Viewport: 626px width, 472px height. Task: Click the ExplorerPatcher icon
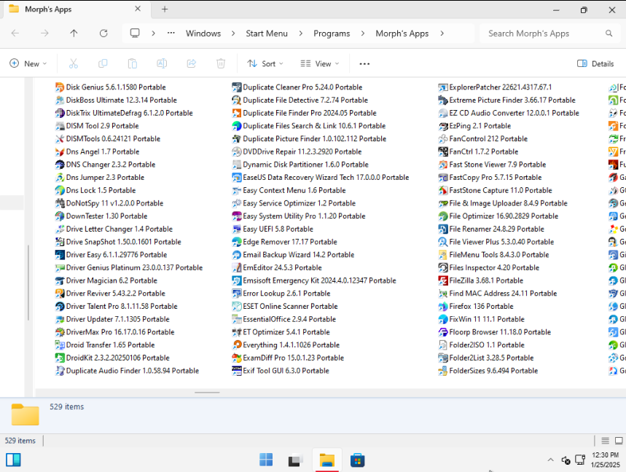point(443,87)
